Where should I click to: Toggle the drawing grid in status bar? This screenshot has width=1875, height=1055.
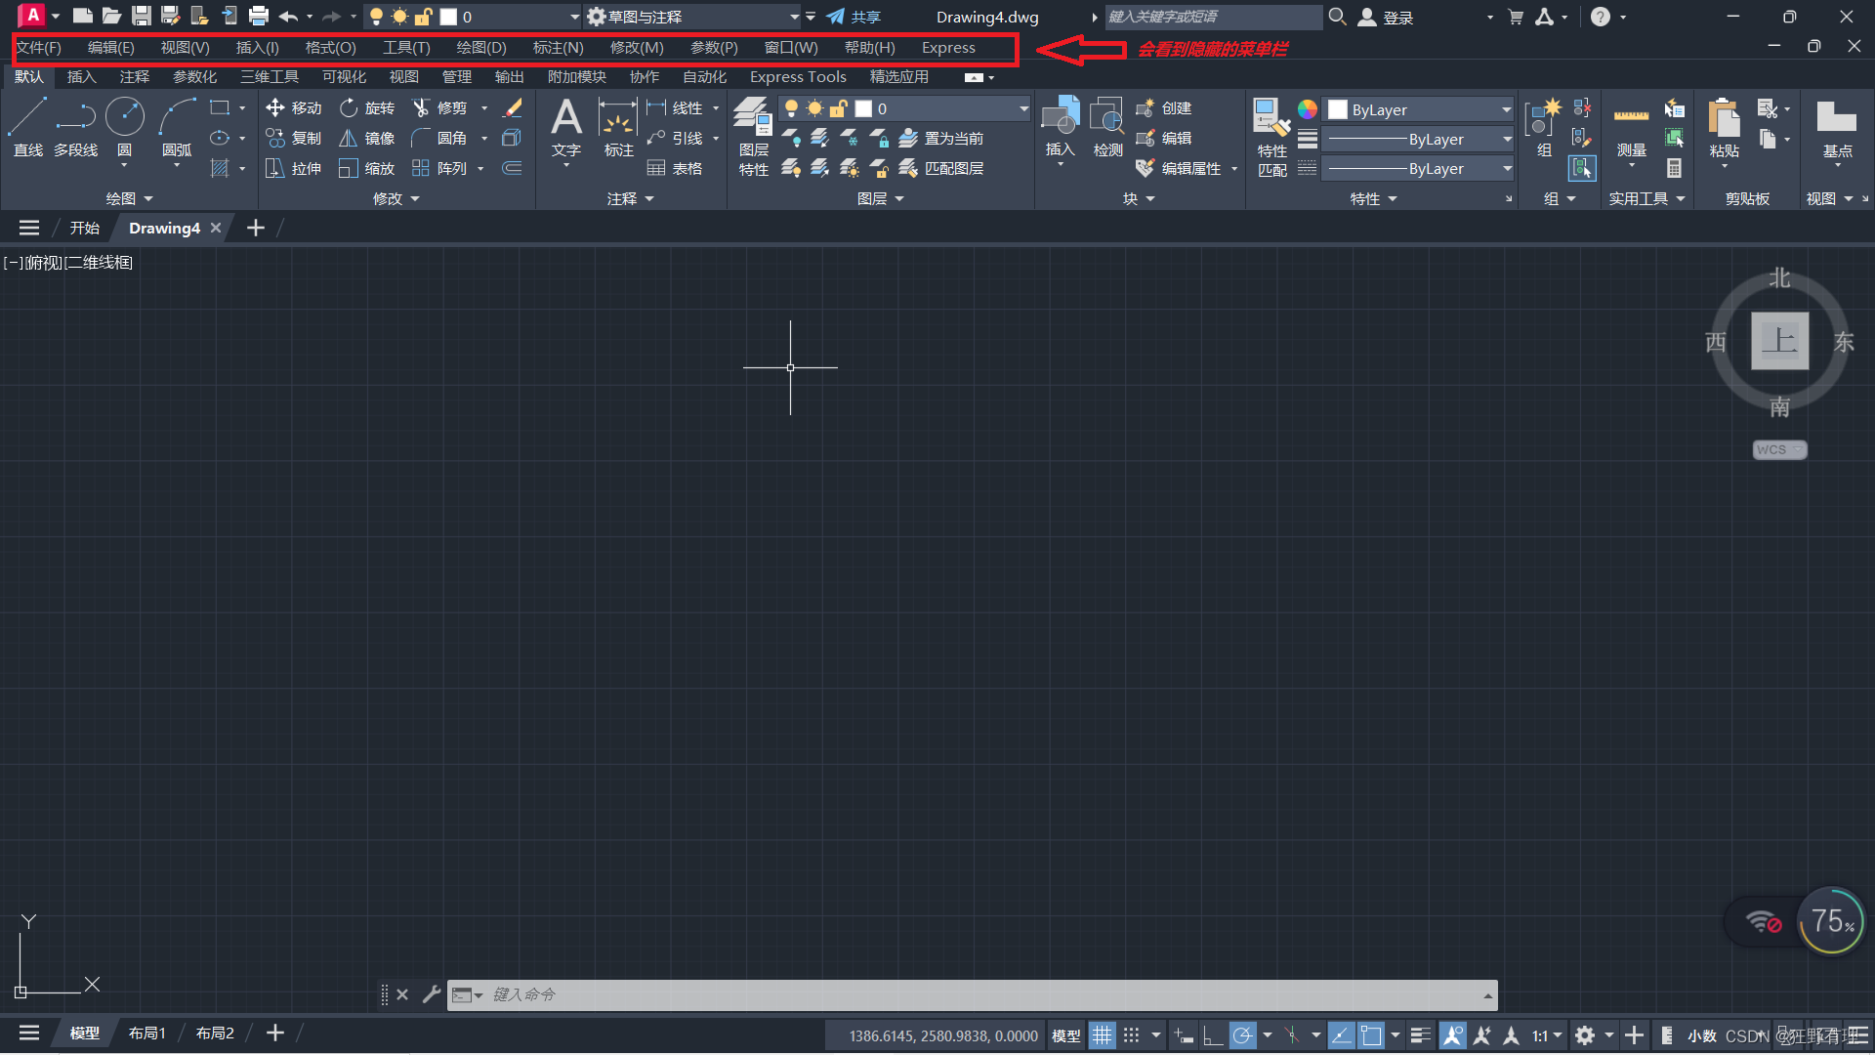click(x=1102, y=1034)
